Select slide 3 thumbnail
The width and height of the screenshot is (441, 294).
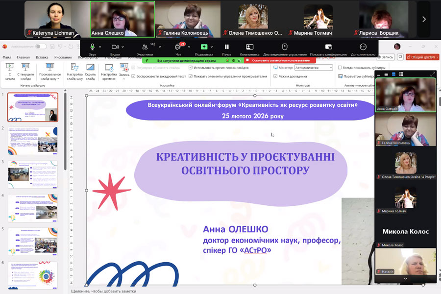[32, 174]
